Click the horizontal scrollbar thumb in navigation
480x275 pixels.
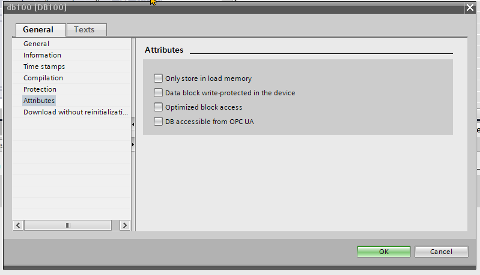68,225
